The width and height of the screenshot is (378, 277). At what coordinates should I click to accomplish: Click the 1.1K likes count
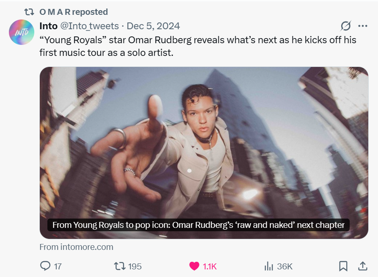[x=210, y=266]
